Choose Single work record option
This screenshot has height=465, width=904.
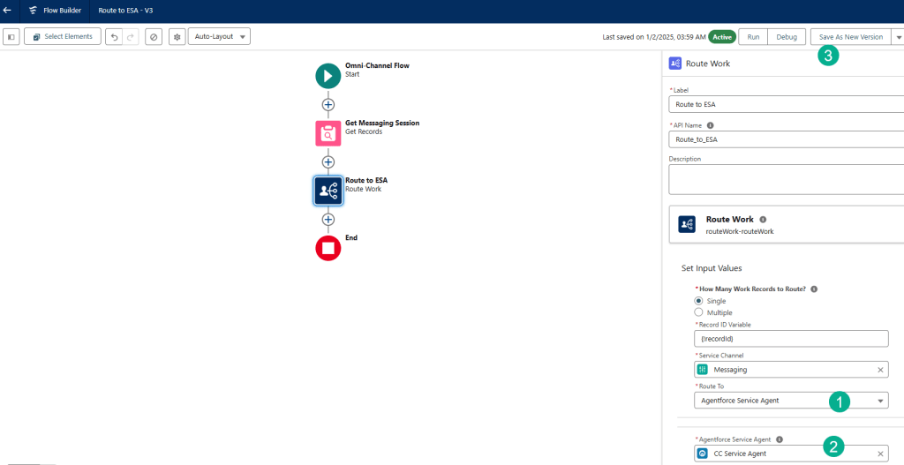tap(699, 301)
